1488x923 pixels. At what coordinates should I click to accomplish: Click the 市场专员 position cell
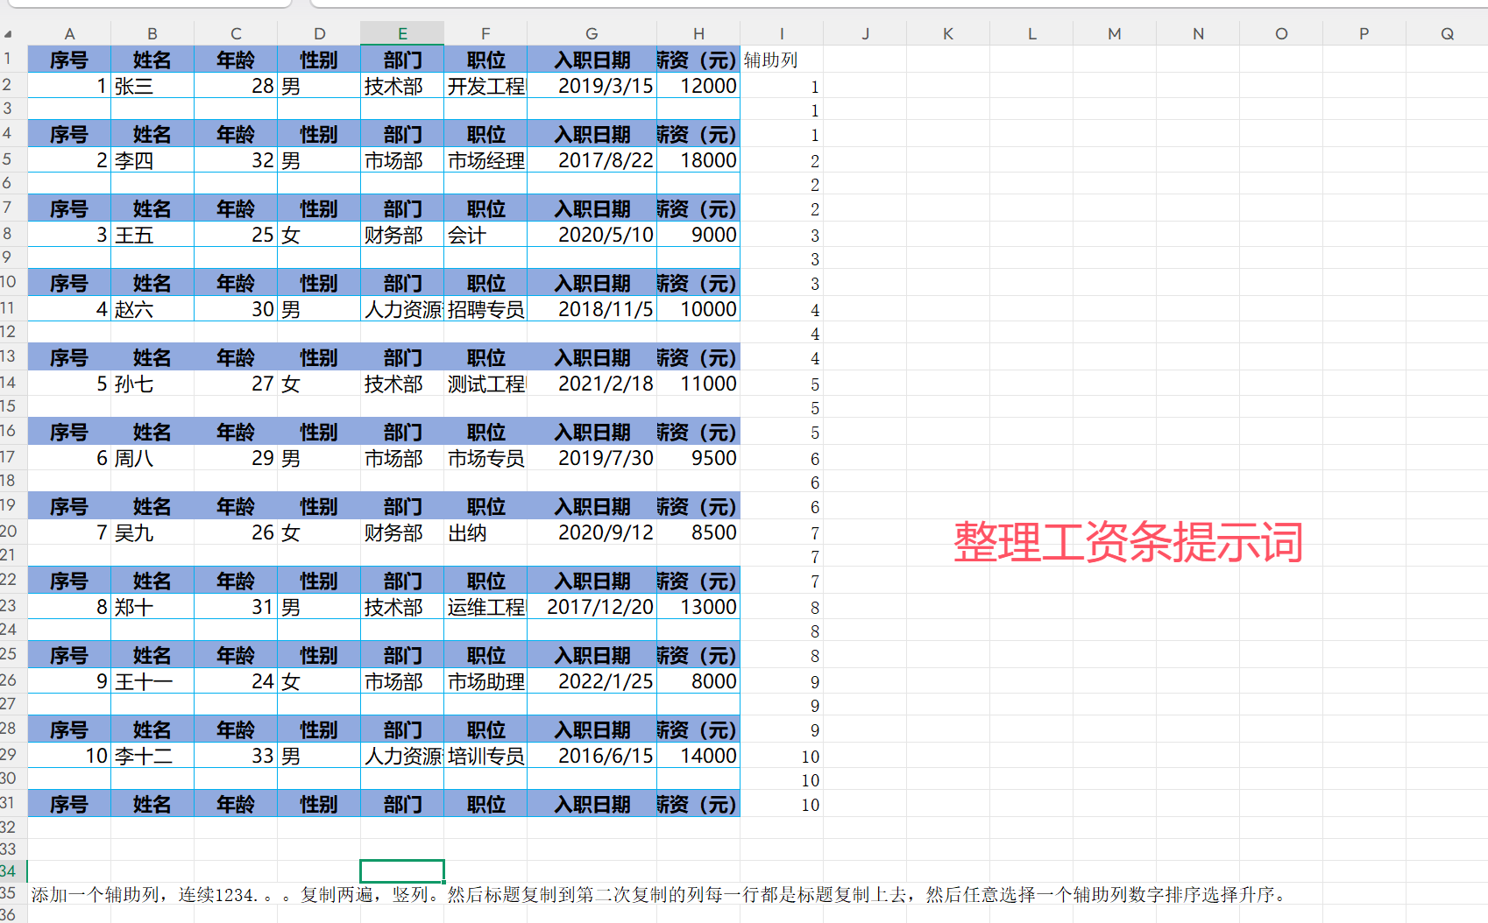click(485, 458)
